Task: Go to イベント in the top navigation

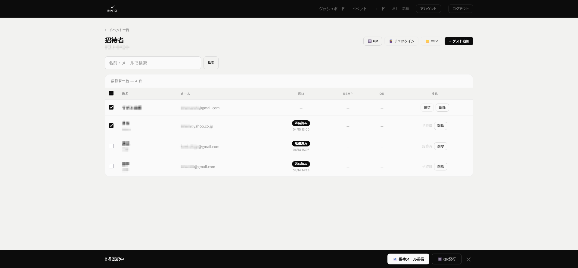Action: tap(359, 9)
